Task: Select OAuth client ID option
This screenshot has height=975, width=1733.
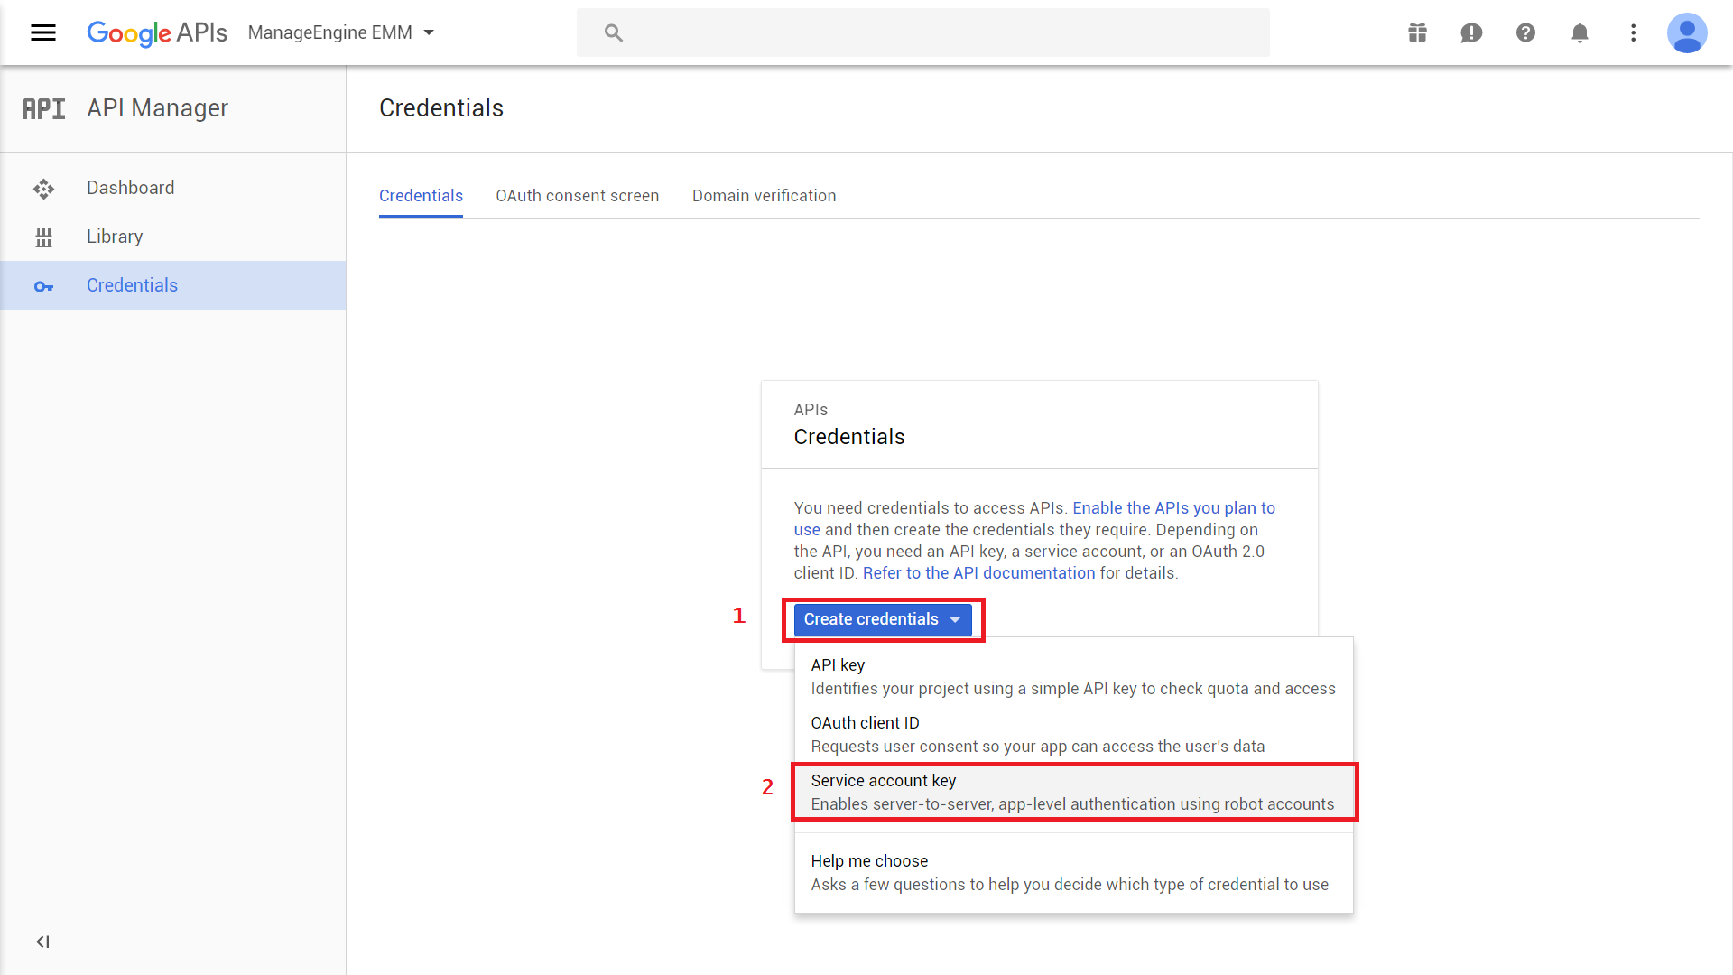Action: tap(1072, 734)
